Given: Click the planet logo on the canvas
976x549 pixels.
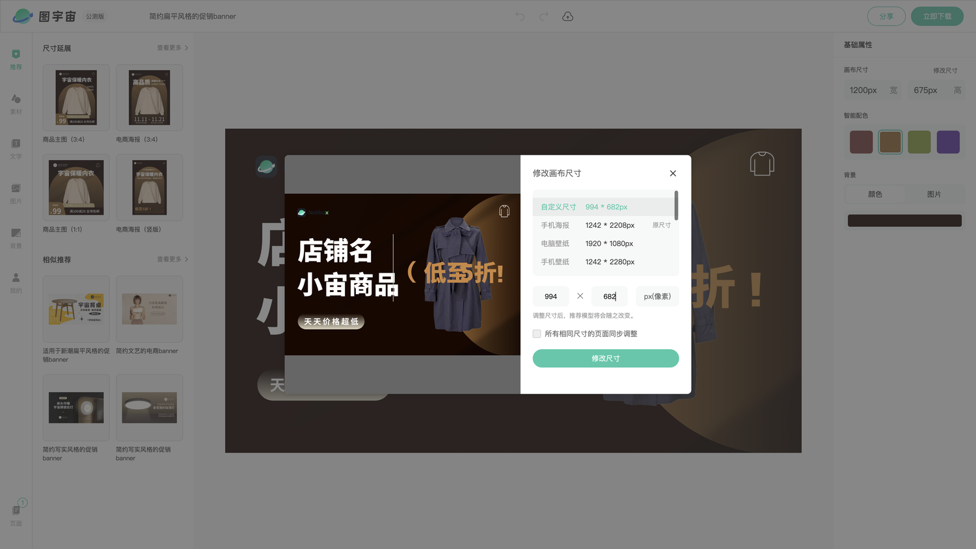Looking at the screenshot, I should pos(266,167).
